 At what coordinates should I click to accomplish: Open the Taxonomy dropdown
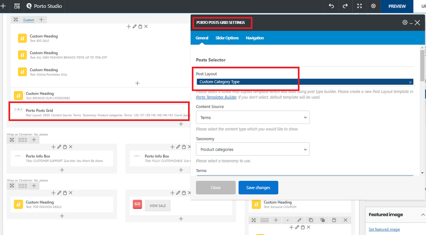click(x=253, y=149)
